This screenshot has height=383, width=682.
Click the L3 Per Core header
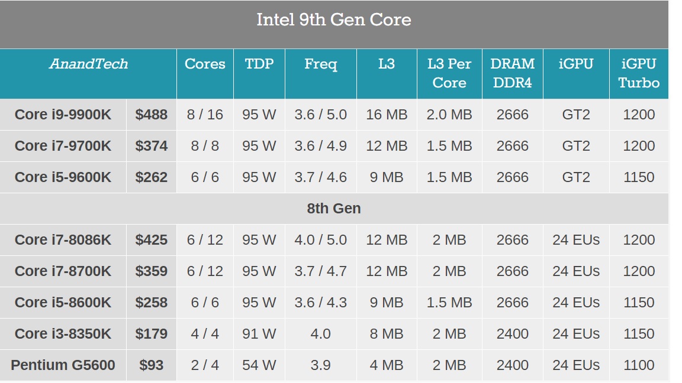(449, 73)
